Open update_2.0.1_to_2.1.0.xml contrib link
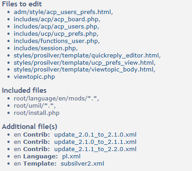 [x=95, y=135]
